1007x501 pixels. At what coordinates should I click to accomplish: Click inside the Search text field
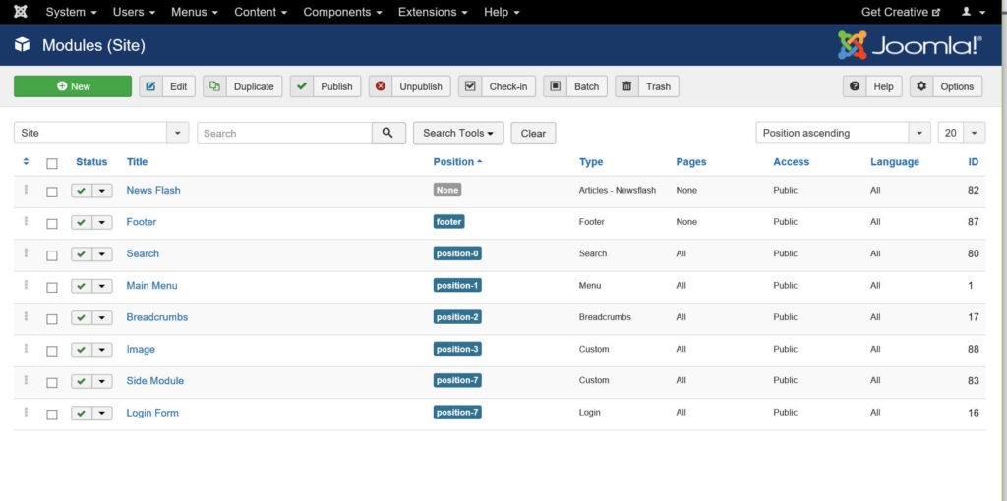(284, 133)
